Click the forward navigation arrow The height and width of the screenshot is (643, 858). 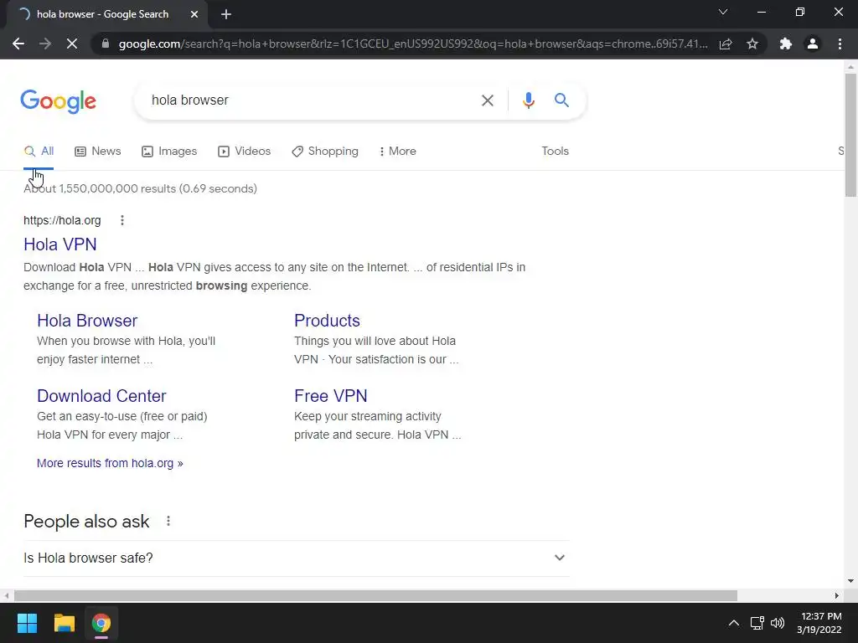45,44
